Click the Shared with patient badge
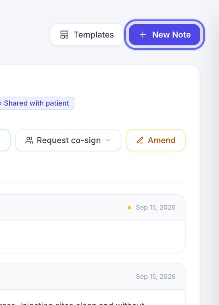Image resolution: width=219 pixels, height=305 pixels. 36,103
